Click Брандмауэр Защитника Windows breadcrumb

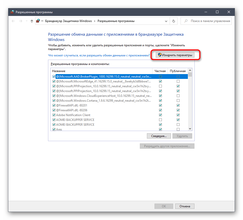(x=68, y=21)
